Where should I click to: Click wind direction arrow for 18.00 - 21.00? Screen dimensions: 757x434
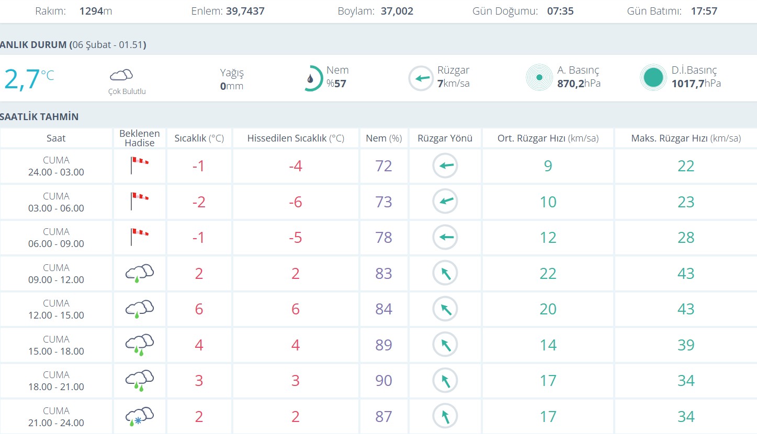pos(445,381)
